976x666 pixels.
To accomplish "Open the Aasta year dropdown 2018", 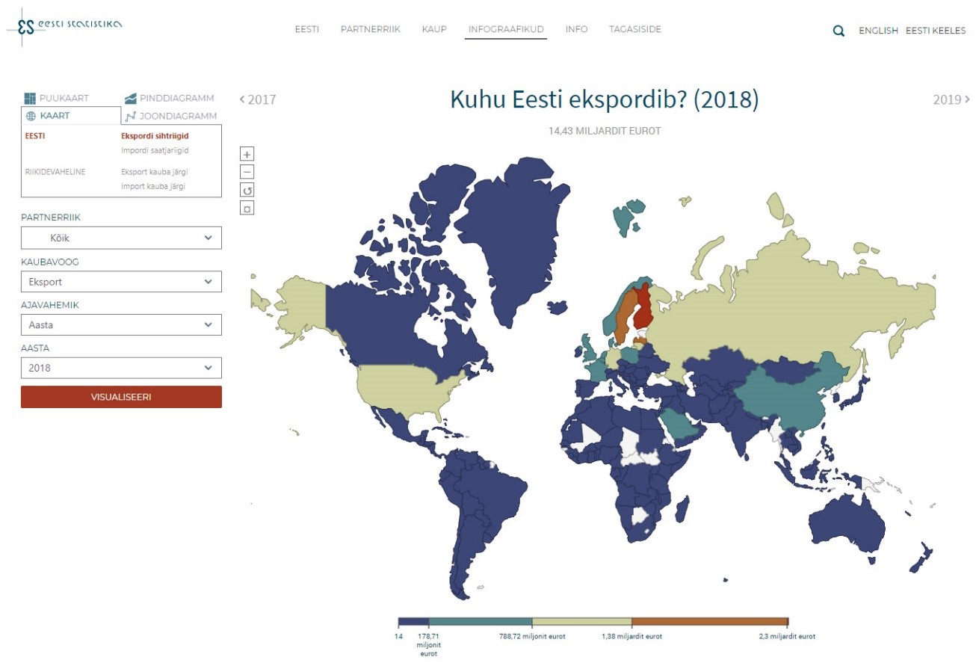I will pos(121,368).
